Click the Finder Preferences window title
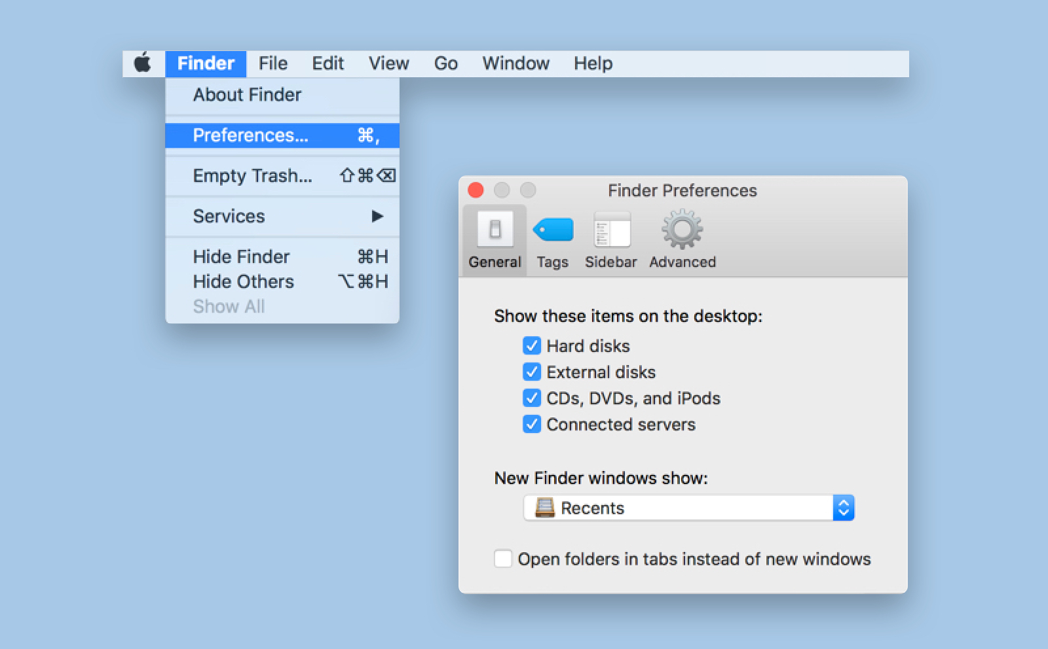The width and height of the screenshot is (1048, 649). (x=682, y=190)
